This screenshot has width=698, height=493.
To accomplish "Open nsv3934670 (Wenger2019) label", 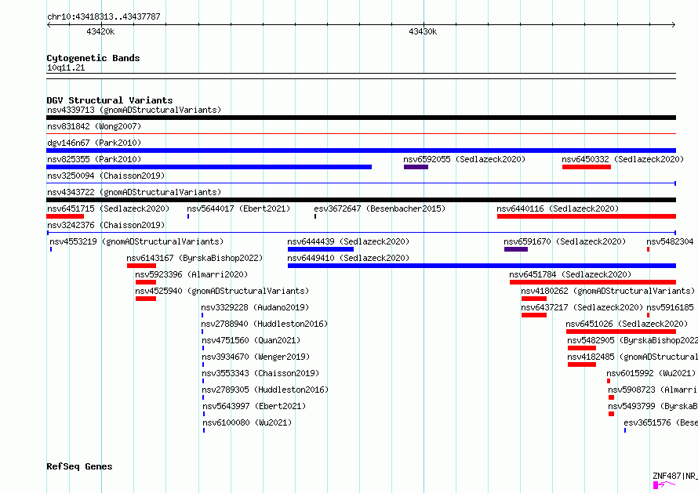I will click(256, 357).
